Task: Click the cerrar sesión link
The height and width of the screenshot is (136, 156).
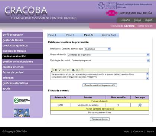Action: [x=145, y=26]
